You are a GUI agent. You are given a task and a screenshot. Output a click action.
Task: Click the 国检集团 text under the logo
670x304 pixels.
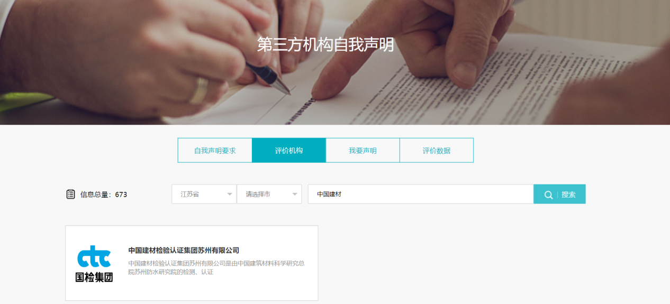(x=94, y=277)
